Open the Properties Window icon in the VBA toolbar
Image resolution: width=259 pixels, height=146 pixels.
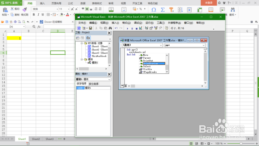pos(151,28)
